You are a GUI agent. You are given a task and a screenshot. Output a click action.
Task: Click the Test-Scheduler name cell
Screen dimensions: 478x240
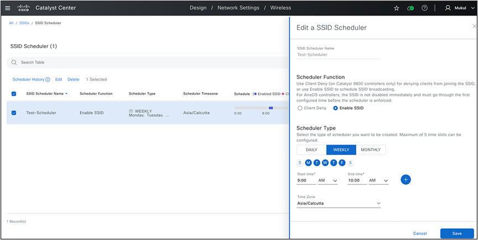point(41,113)
